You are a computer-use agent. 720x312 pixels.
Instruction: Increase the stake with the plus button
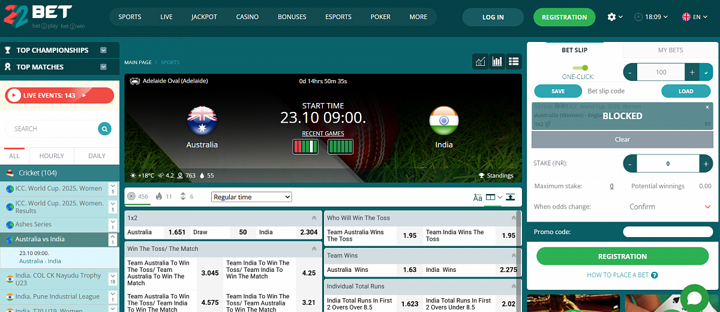coord(706,163)
